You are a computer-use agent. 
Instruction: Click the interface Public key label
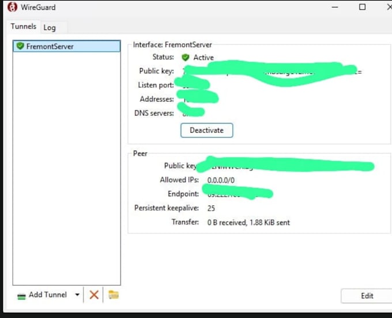(156, 71)
